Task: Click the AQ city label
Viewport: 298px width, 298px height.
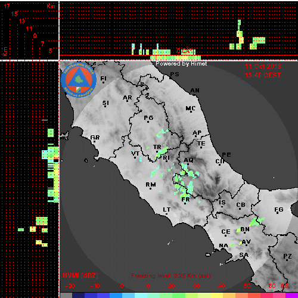Action: (x=188, y=160)
